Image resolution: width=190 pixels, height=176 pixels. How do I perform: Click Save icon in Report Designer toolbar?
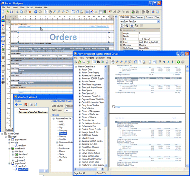coord(11,12)
